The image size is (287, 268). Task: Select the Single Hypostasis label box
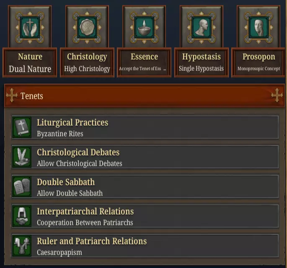201,63
